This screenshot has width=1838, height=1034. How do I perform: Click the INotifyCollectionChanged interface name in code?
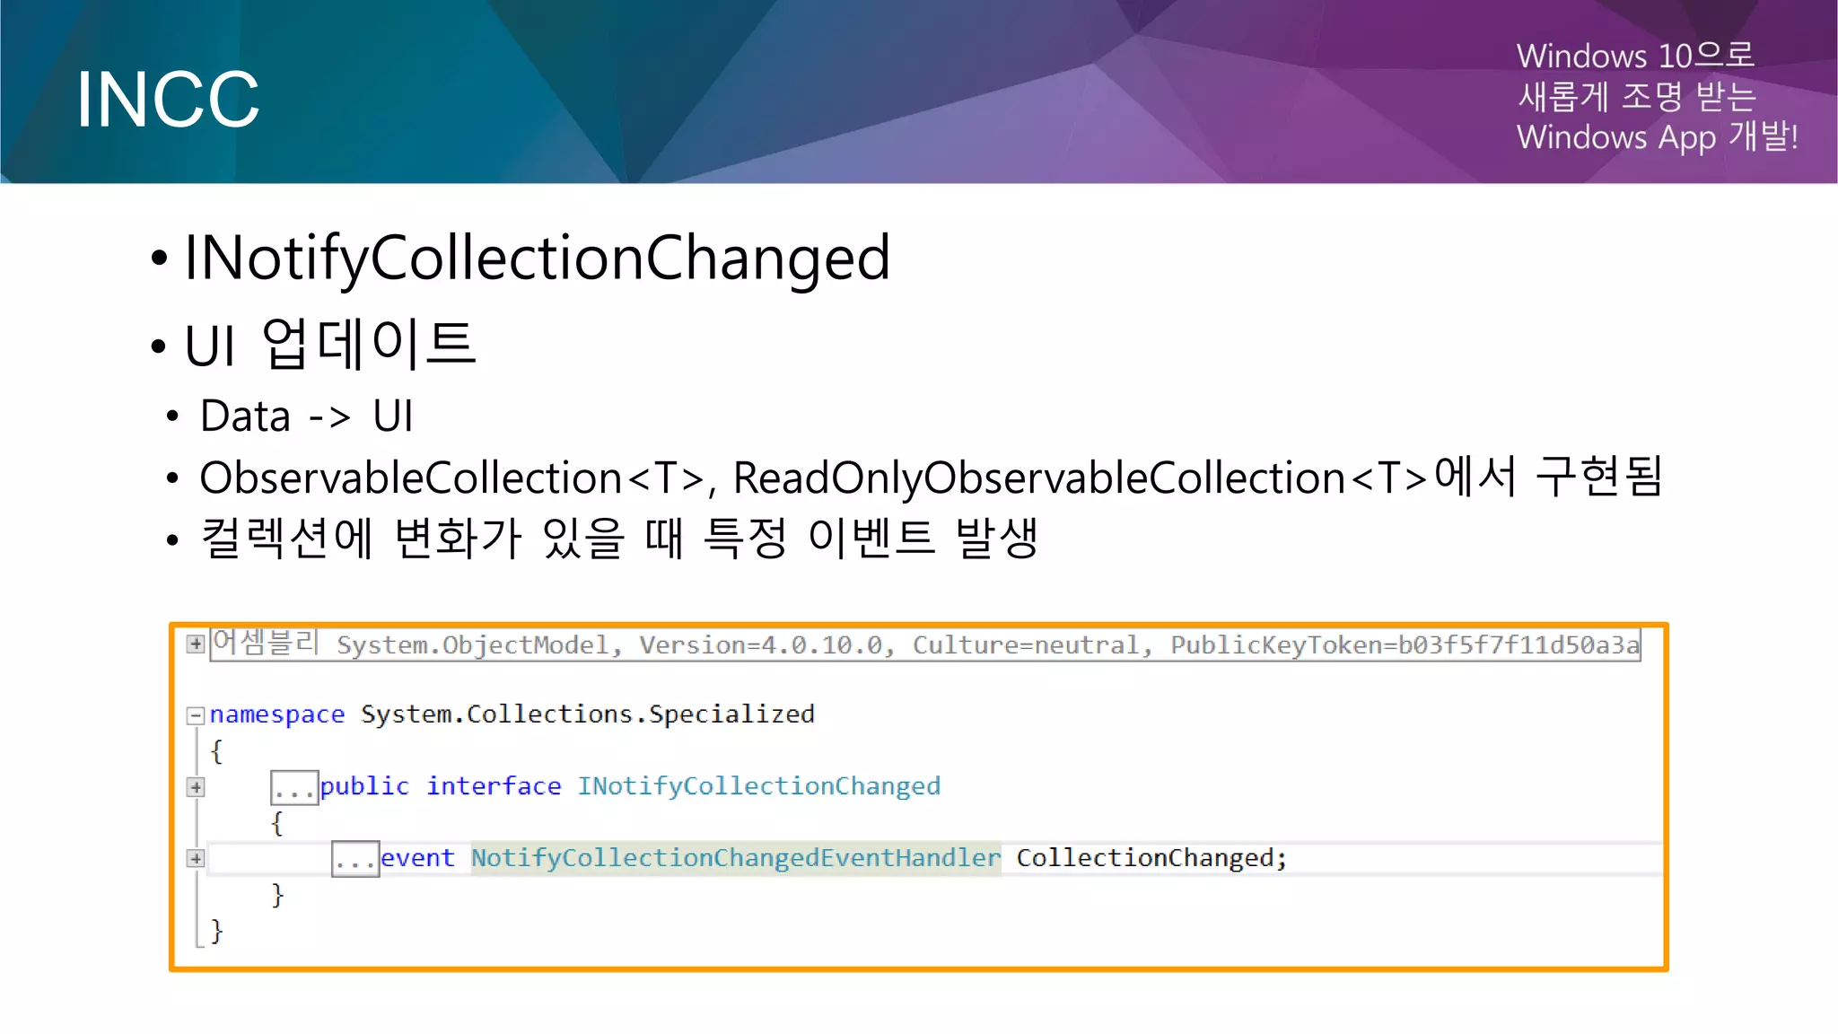point(758,786)
